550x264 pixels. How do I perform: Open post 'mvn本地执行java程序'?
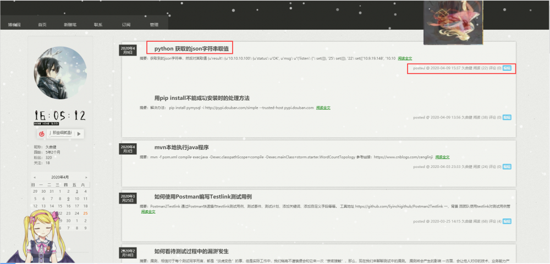(x=182, y=147)
